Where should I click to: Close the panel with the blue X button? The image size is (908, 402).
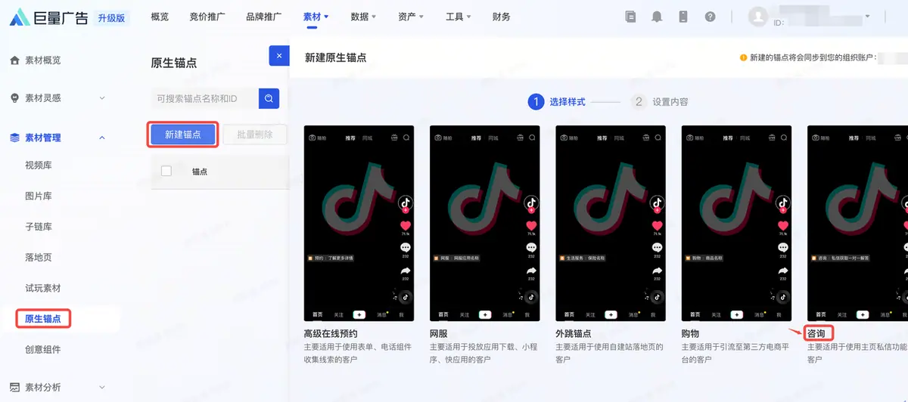coord(279,56)
